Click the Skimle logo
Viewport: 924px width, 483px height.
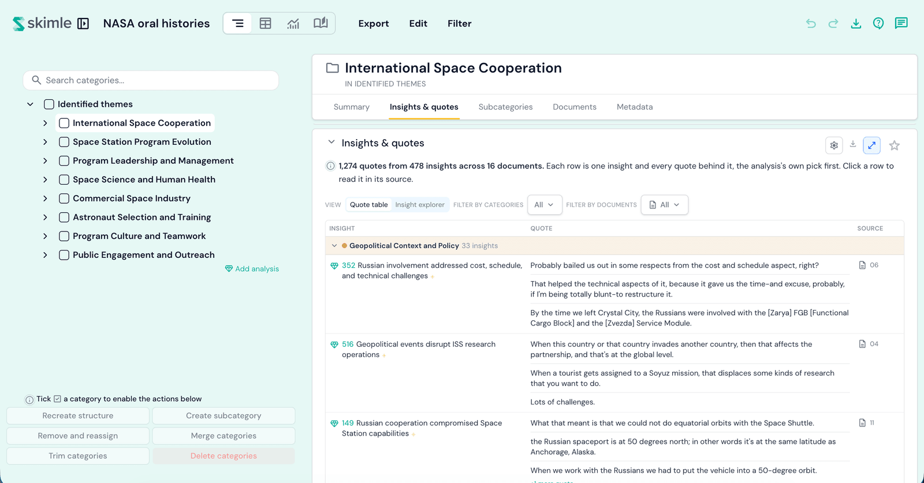click(42, 23)
